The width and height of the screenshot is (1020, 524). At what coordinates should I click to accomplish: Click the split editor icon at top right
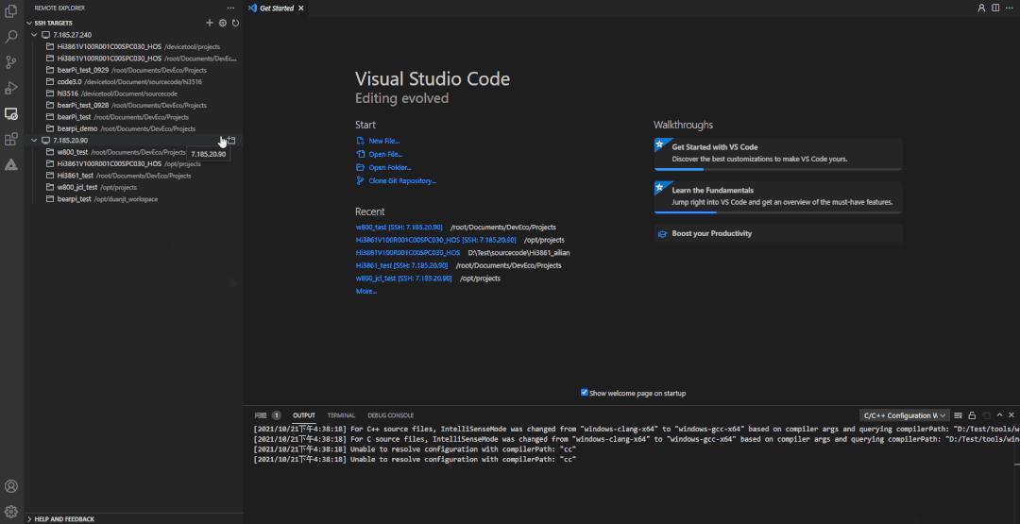click(994, 8)
